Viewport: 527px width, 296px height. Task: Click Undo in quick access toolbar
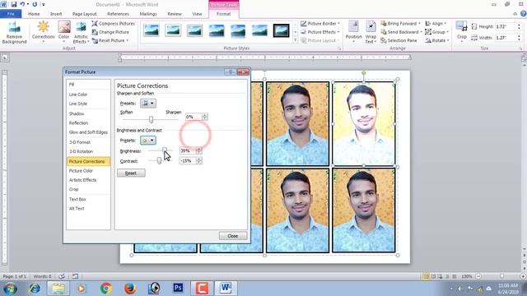click(22, 4)
